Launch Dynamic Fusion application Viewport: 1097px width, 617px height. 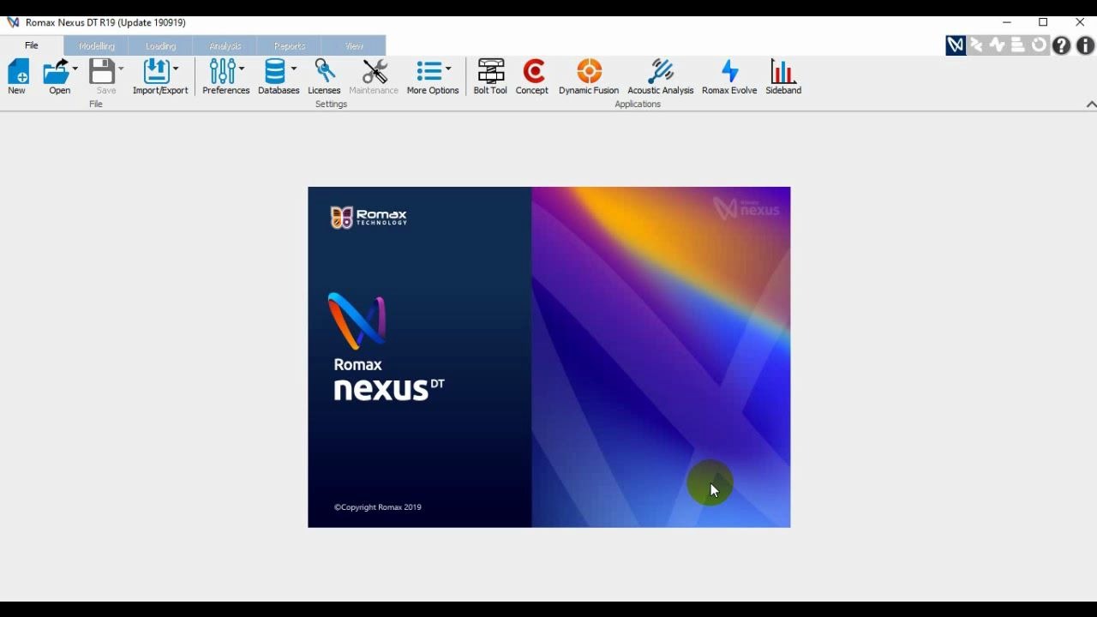point(589,72)
